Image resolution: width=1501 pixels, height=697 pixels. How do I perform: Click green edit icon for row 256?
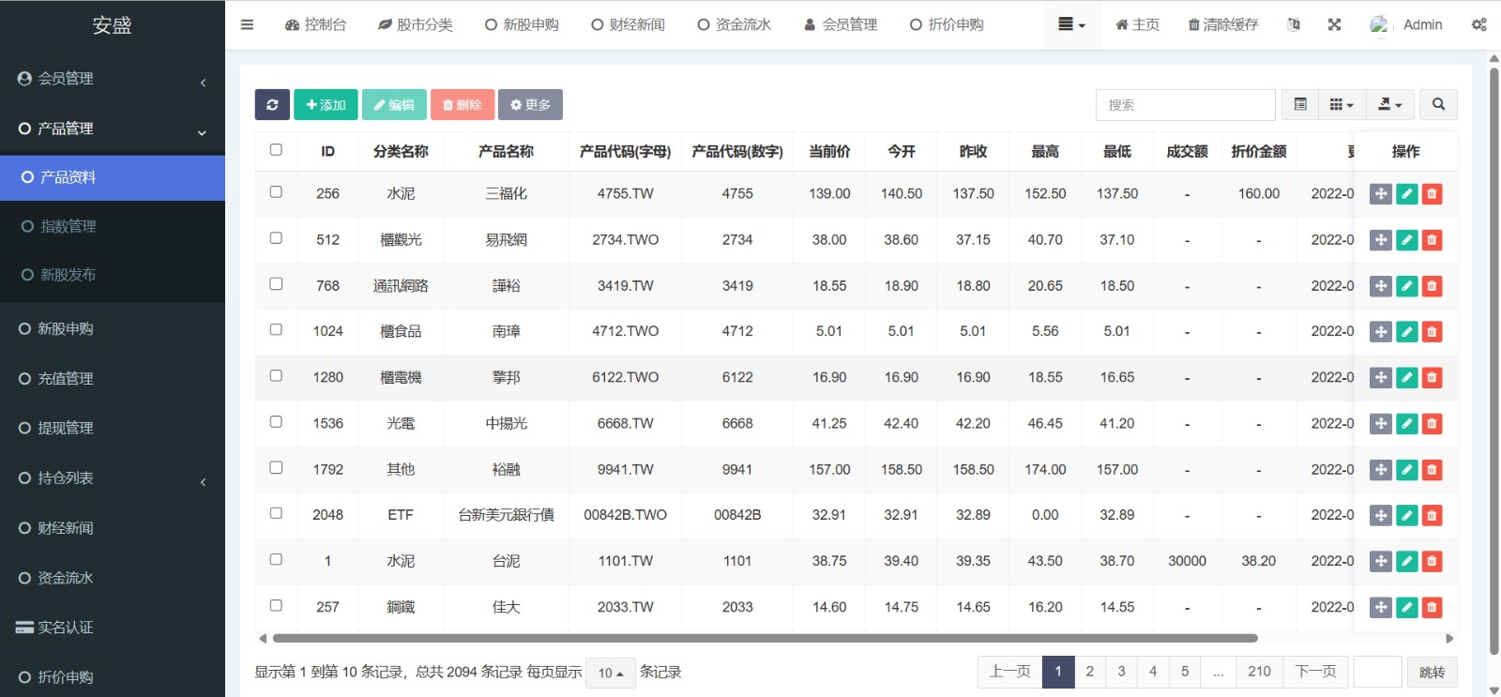[1406, 194]
